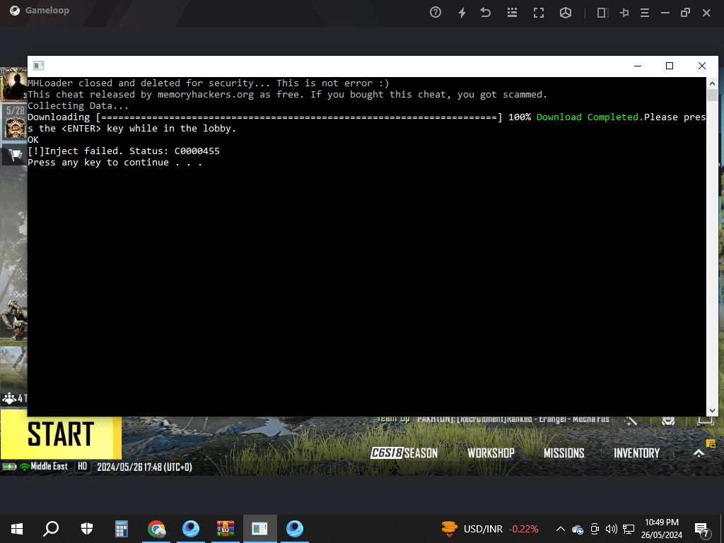Click the Middle East server label
Image resolution: width=724 pixels, height=543 pixels.
pos(49,467)
